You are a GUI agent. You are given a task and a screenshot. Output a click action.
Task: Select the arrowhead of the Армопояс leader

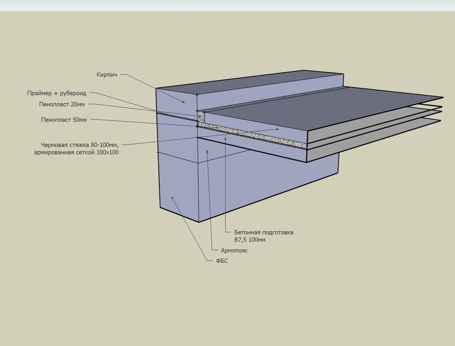pyautogui.click(x=206, y=150)
